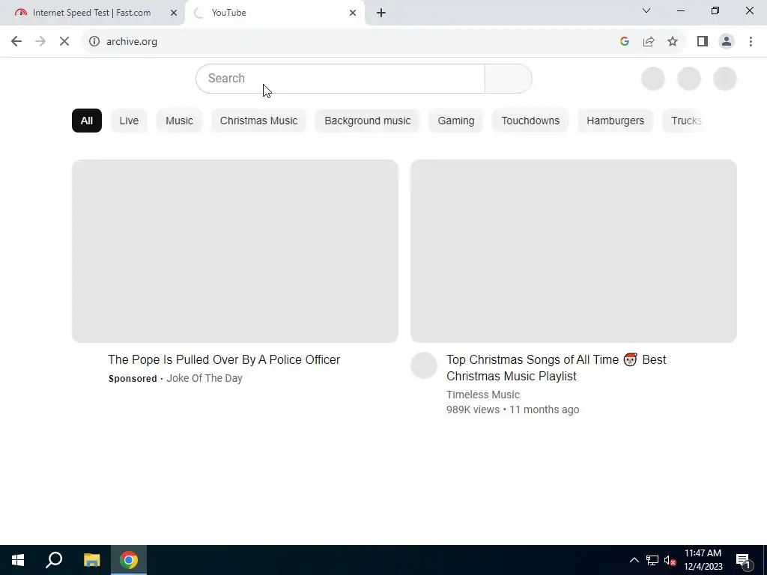Open the Christmas Songs video thumbnail
The image size is (767, 575).
[x=574, y=252]
